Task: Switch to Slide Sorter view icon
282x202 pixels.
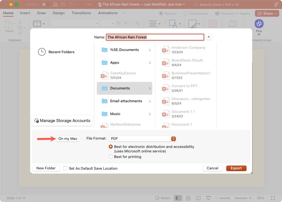Action: tap(188, 198)
